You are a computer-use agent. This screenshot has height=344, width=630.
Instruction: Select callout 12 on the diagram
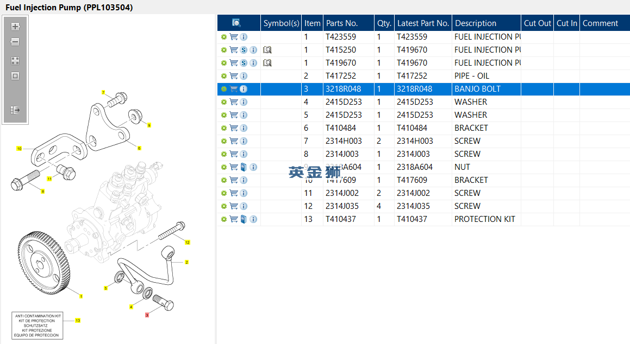(187, 243)
